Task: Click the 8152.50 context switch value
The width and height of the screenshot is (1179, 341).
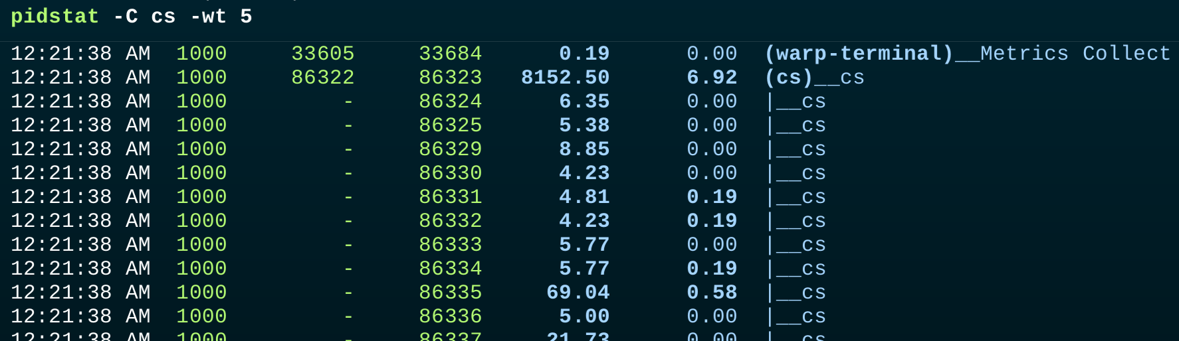Action: point(565,78)
